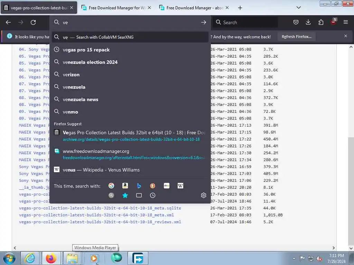Viewport: 354px width, 265px height.
Task: Open the _meta.xml file link
Action: point(96,215)
